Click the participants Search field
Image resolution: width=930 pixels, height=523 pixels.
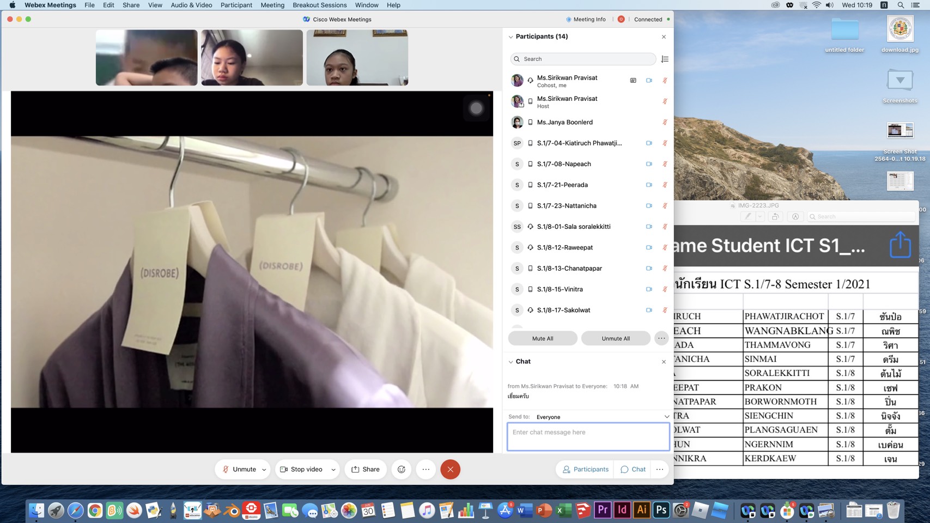[583, 59]
